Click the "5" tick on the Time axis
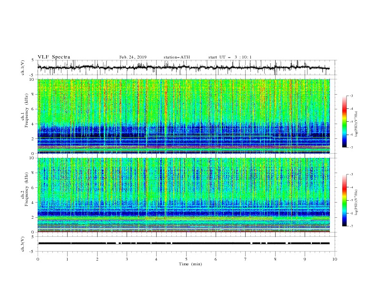Image resolution: width=377 pixels, height=291 pixels. coord(186,259)
